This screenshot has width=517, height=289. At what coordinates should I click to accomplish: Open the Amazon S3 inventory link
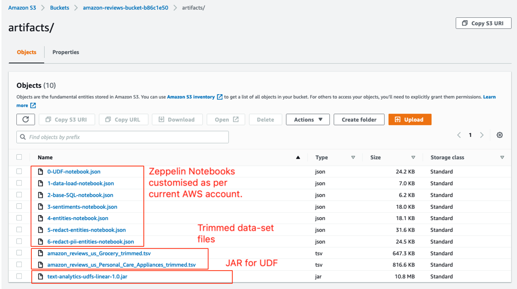pos(191,97)
